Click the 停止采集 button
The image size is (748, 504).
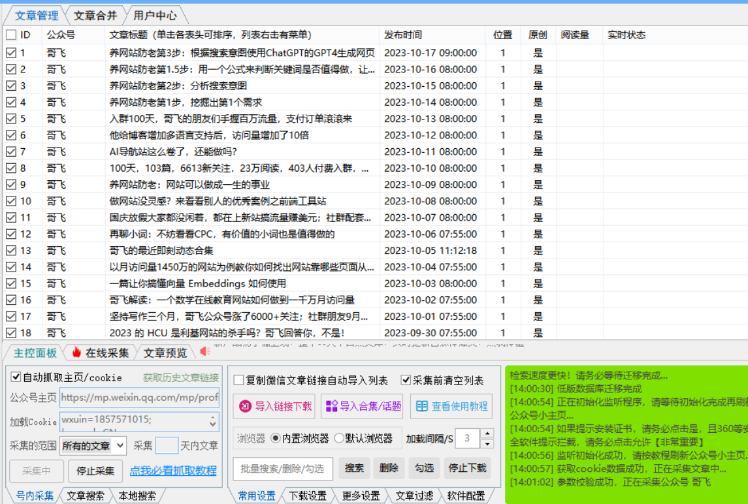tap(95, 471)
